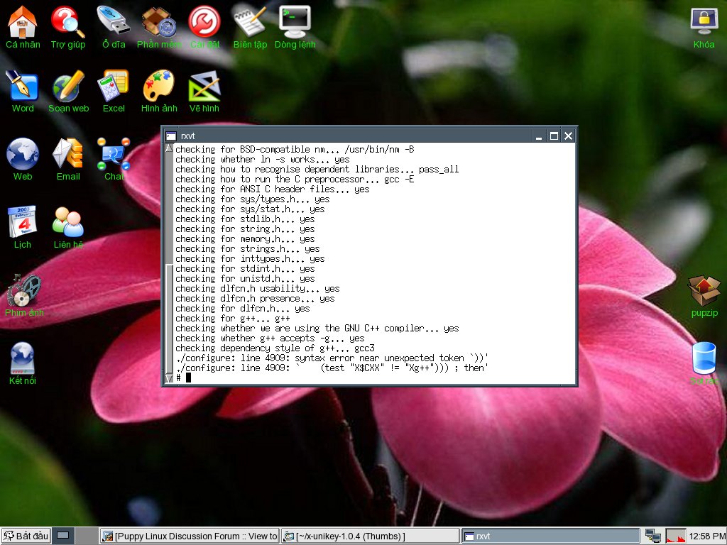Click 'checking for BSD-compatible nm' line
The height and width of the screenshot is (545, 727).
(x=295, y=149)
